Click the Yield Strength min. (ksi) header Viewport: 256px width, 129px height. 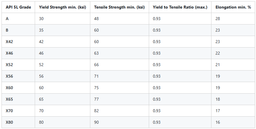coord(62,7)
